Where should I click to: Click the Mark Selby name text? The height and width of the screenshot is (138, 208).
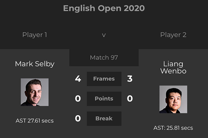(35, 64)
